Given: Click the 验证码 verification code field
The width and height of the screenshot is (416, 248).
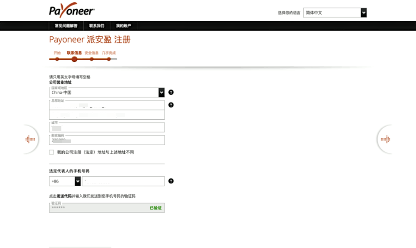Looking at the screenshot, I should 97,208.
